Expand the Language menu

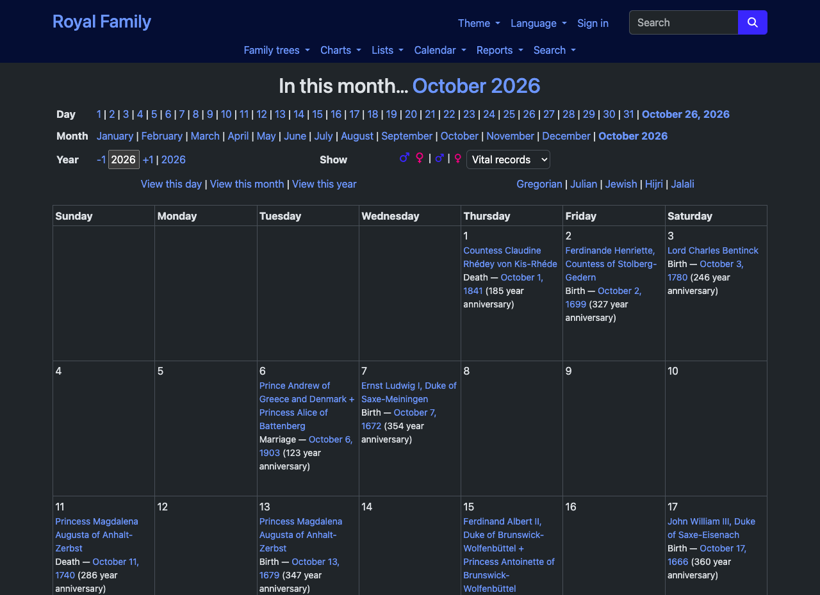pyautogui.click(x=539, y=23)
